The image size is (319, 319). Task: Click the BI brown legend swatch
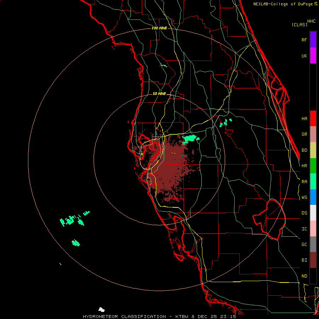click(313, 260)
